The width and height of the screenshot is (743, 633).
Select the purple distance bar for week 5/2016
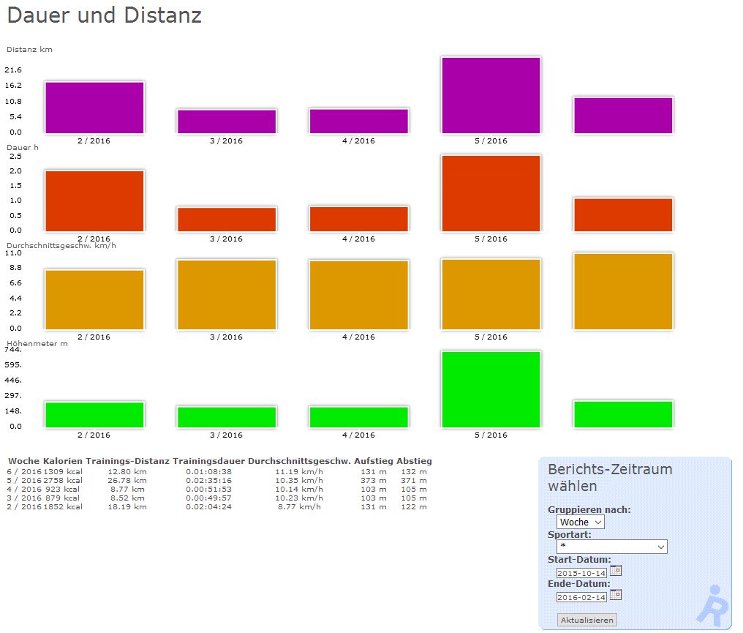[x=491, y=95]
